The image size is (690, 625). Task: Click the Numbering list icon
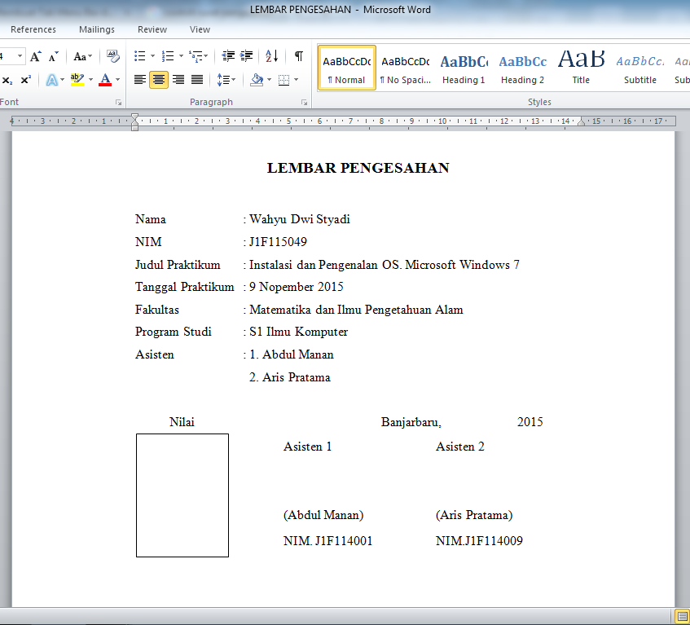[168, 56]
